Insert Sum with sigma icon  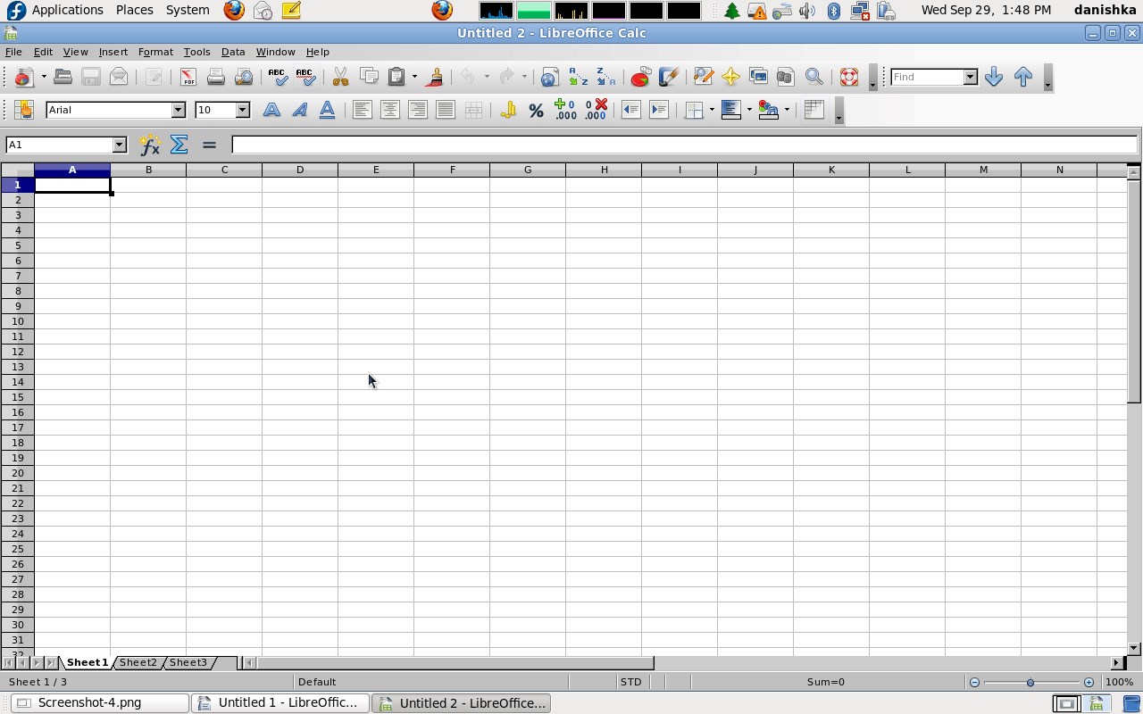pos(179,145)
